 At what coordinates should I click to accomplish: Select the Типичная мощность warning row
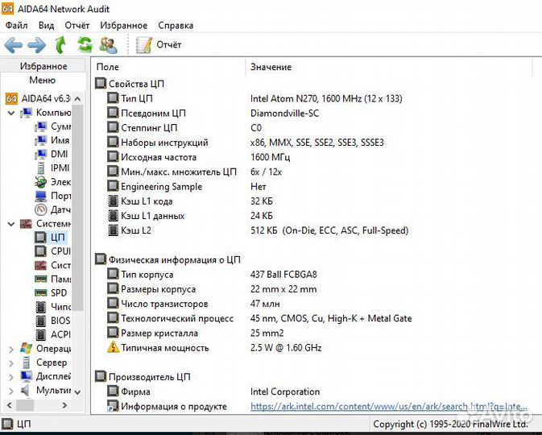[214, 347]
